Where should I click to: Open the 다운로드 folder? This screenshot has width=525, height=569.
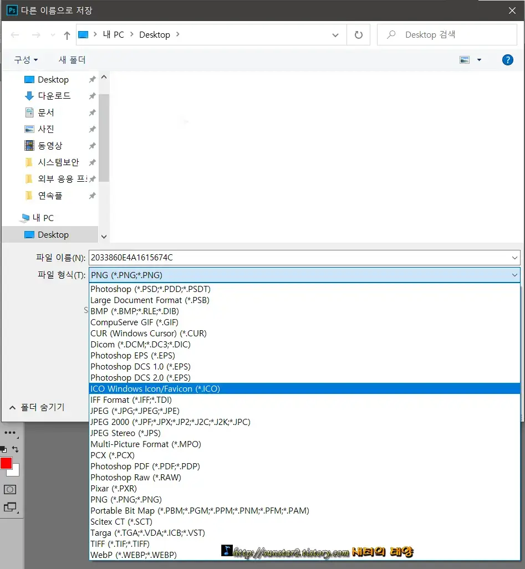[x=54, y=96]
